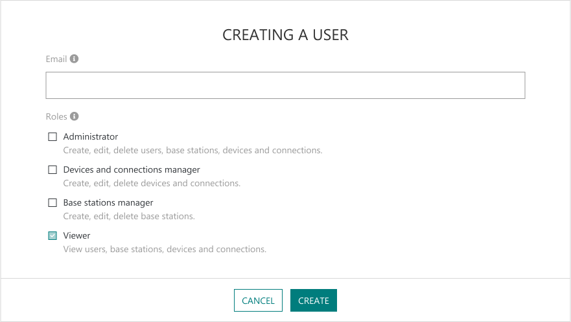Screen dimensions: 571x322
Task: Click the Email field label
Action: tap(56, 59)
